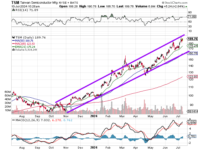Select the 160.76 MA(50) price tag
The height and width of the screenshot is (150, 198).
pos(193,53)
